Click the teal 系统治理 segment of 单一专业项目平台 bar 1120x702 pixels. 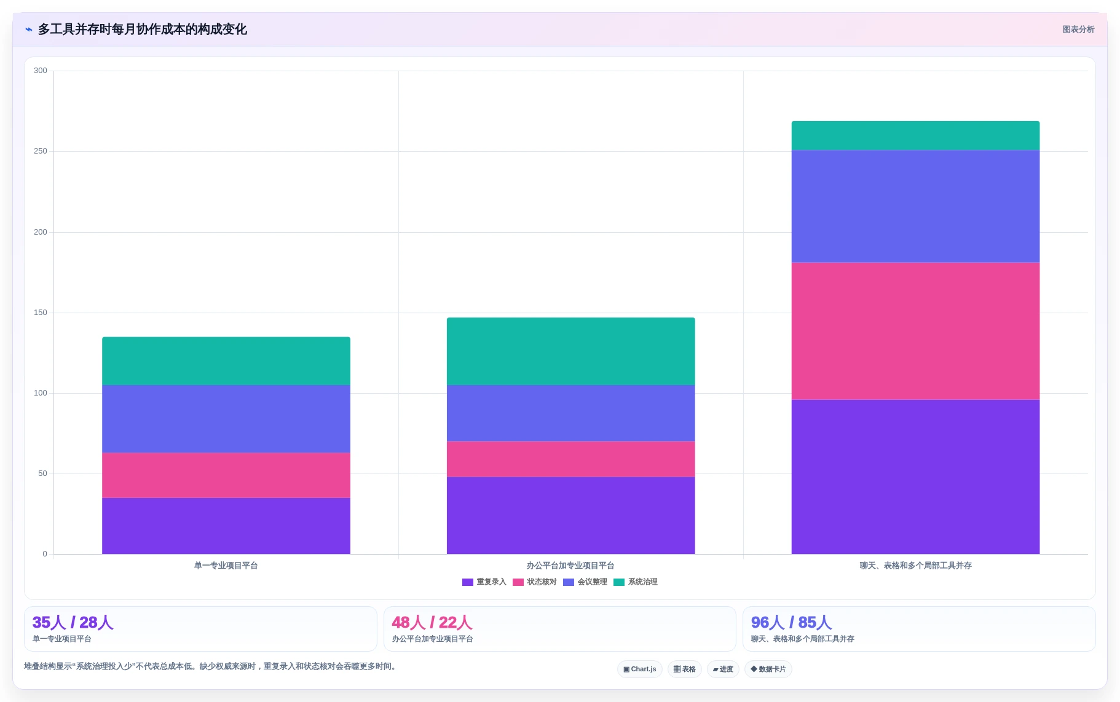point(226,361)
